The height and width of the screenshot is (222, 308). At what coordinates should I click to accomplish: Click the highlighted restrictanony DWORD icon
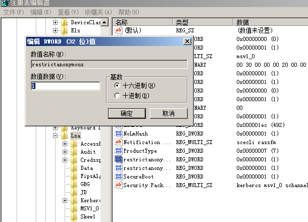click(x=119, y=159)
